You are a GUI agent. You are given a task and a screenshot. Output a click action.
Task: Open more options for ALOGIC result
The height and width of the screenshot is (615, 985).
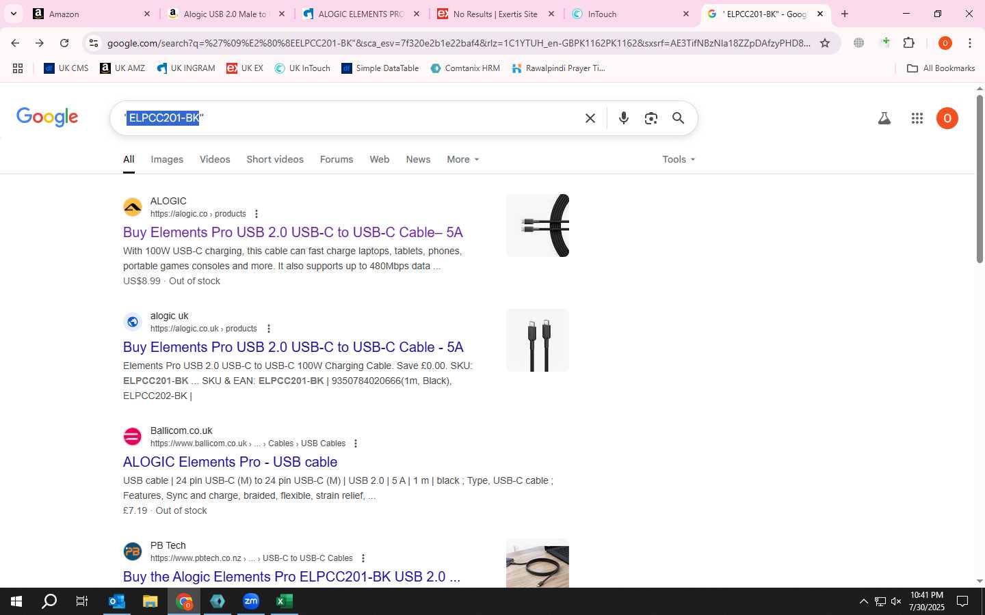(x=257, y=214)
